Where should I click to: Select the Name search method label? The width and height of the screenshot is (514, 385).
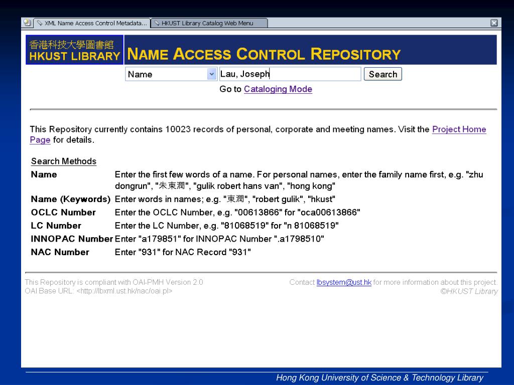tap(44, 174)
